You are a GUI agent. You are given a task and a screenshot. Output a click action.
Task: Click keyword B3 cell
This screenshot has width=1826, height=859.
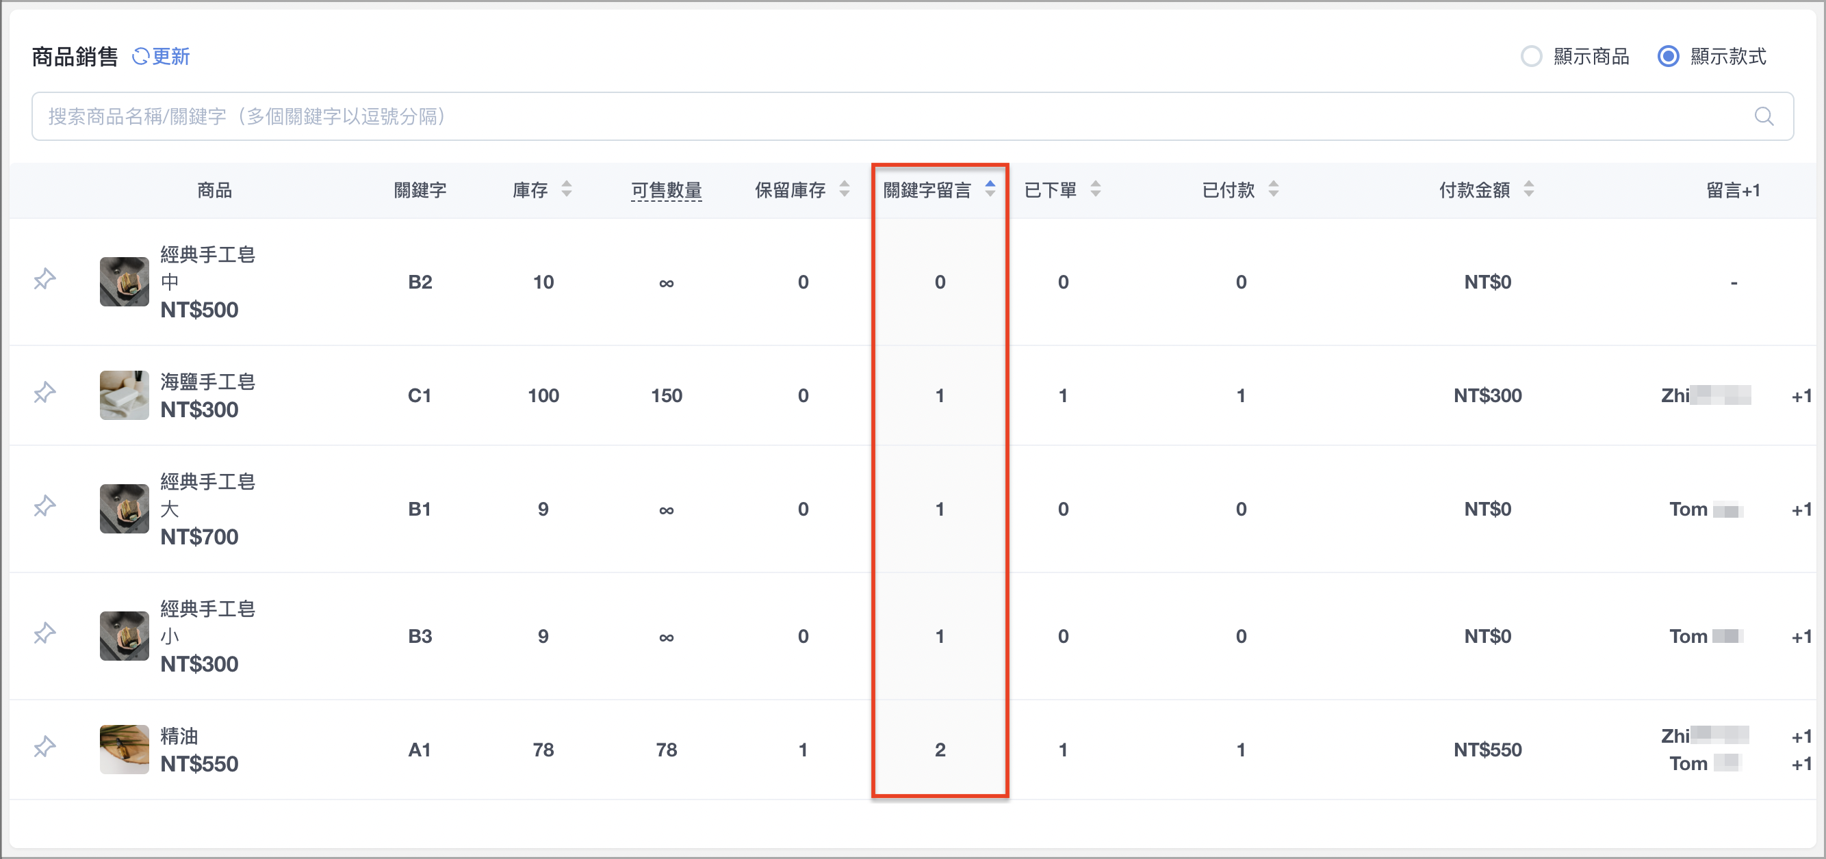click(x=420, y=636)
